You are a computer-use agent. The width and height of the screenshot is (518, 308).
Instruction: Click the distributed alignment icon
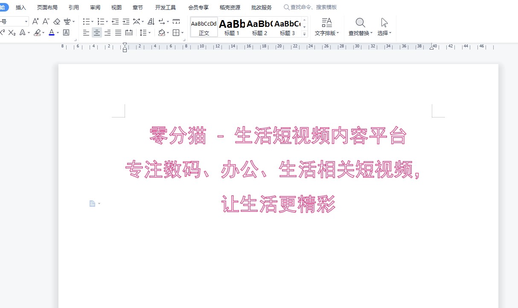pyautogui.click(x=129, y=32)
